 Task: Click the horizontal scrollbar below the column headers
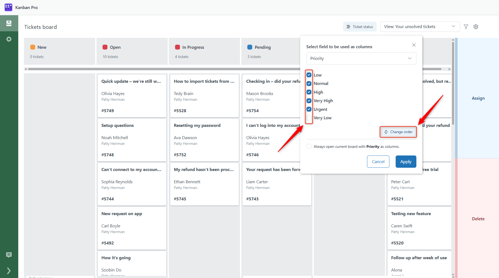(x=164, y=69)
